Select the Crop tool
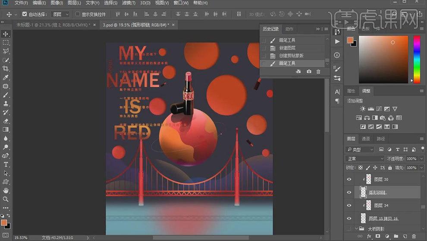Viewport: 427px width, 241px height. 6,69
